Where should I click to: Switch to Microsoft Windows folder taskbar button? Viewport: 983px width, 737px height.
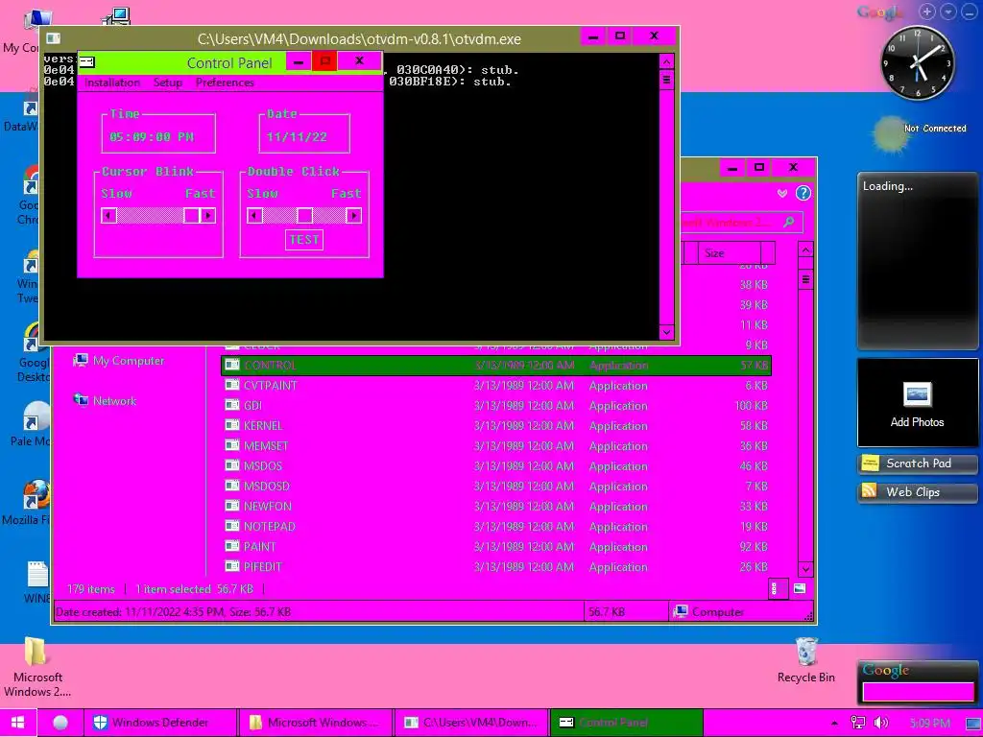click(315, 723)
